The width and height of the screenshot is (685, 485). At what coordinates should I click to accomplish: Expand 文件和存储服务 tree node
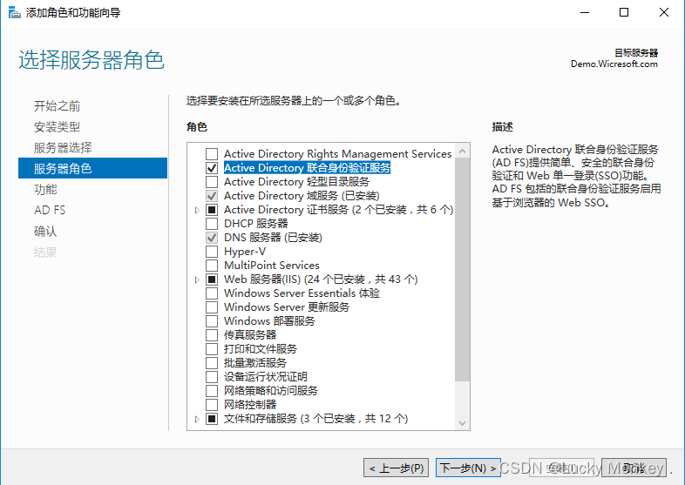click(197, 419)
